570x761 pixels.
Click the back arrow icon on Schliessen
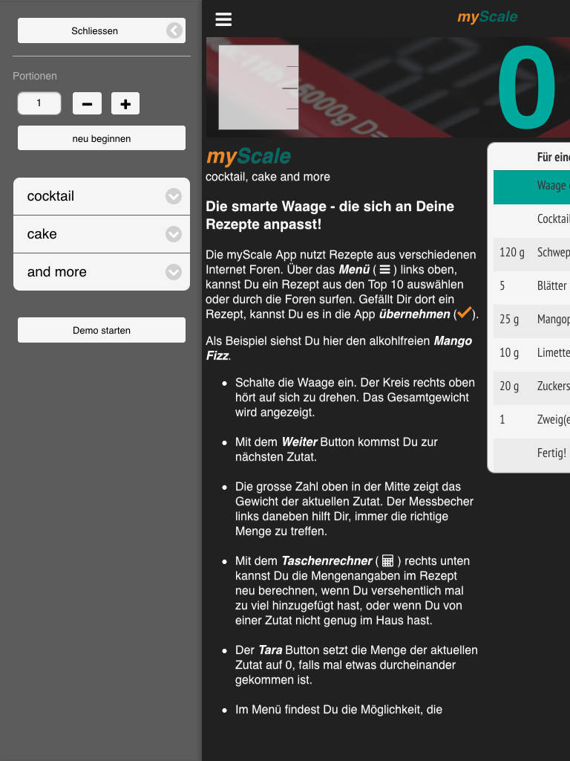174,30
